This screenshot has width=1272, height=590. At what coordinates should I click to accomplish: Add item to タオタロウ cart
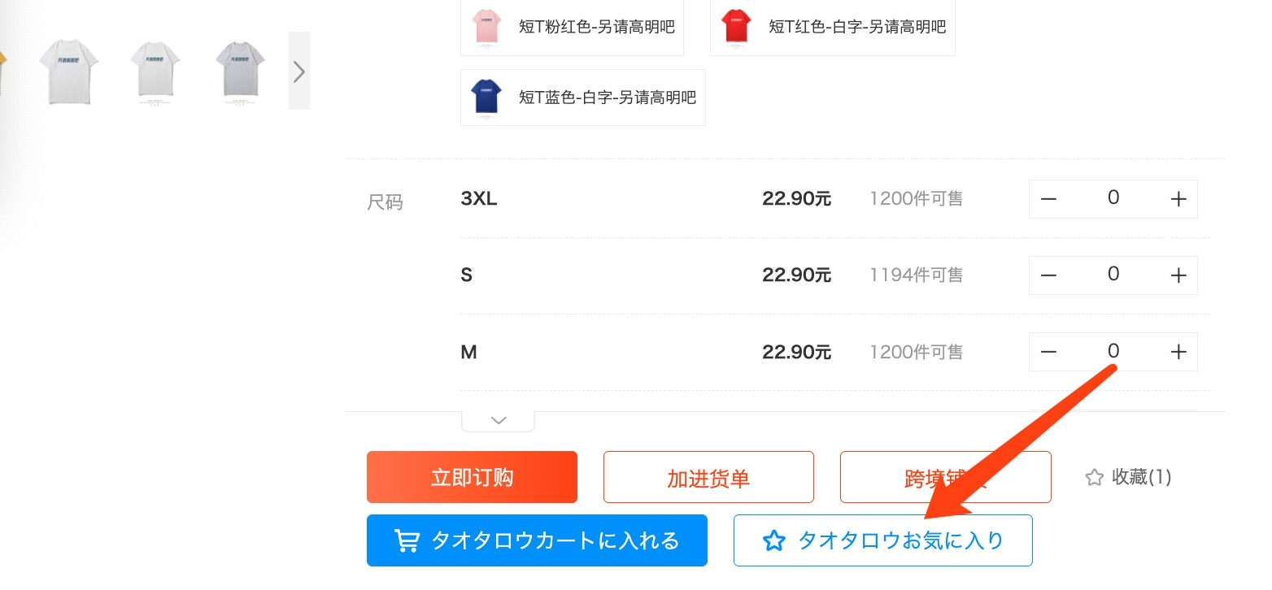[537, 540]
